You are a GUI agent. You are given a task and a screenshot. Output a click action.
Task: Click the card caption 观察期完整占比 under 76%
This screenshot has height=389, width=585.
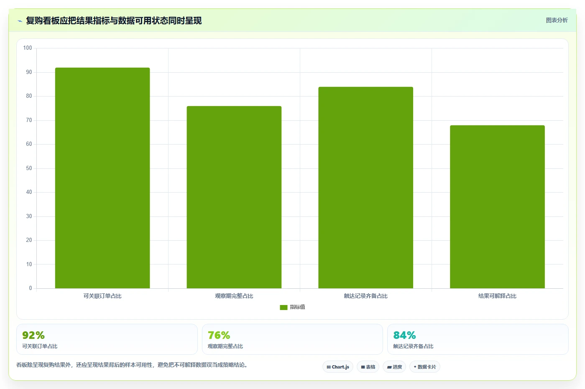click(225, 346)
